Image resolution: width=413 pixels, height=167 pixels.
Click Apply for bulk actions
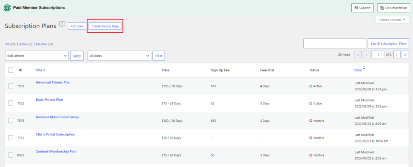pyautogui.click(x=77, y=56)
